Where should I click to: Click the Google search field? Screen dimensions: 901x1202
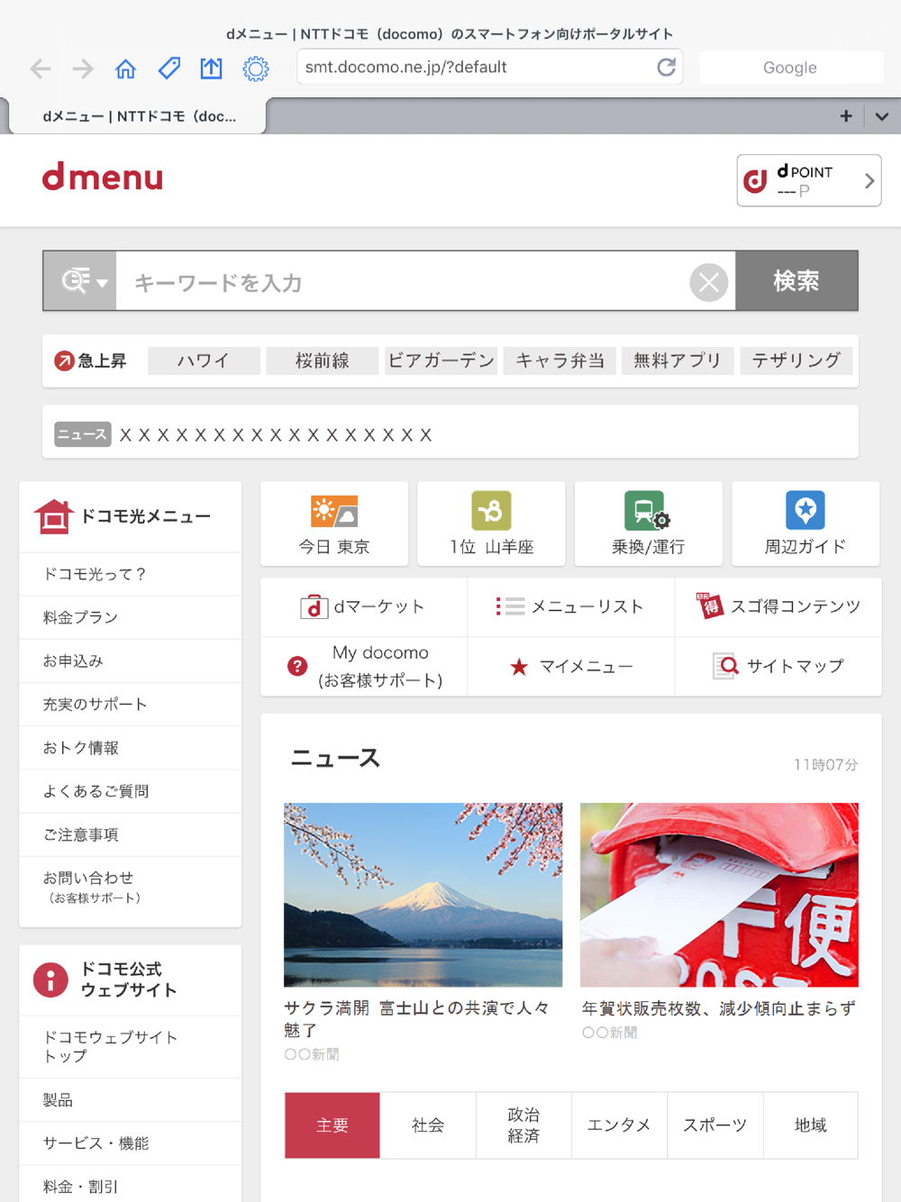[790, 68]
